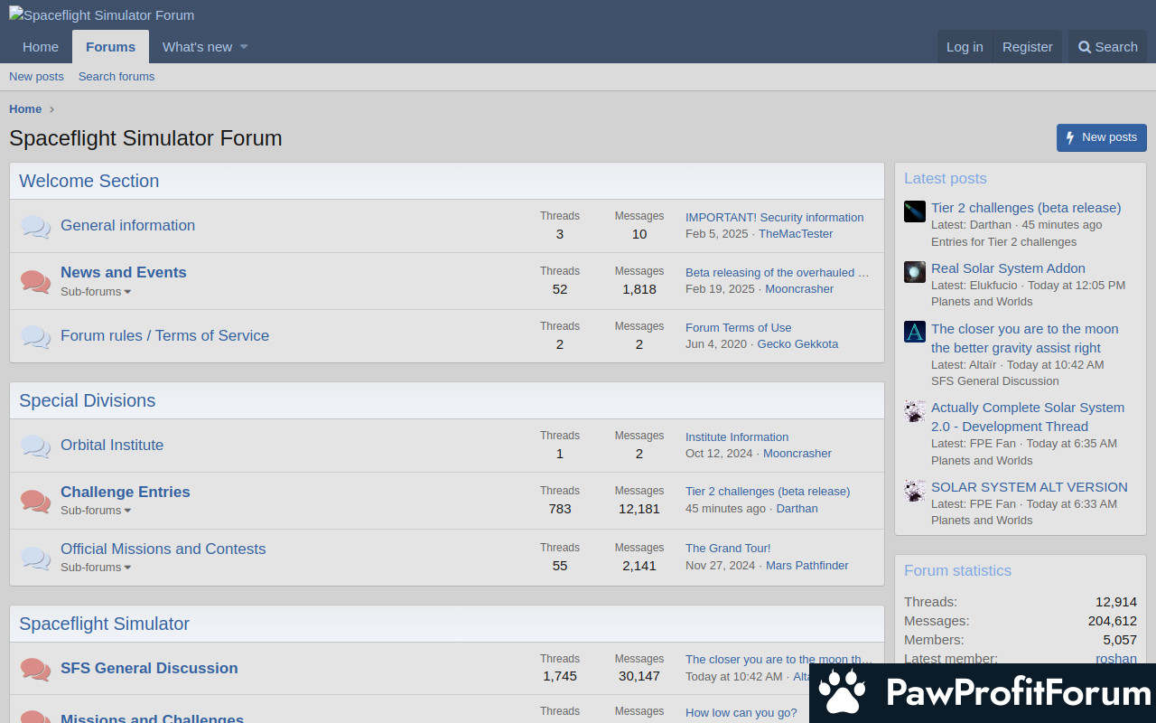Viewport: 1156px width, 723px height.
Task: Open Tier 2 challenges sidebar latest post
Action: (x=1026, y=208)
